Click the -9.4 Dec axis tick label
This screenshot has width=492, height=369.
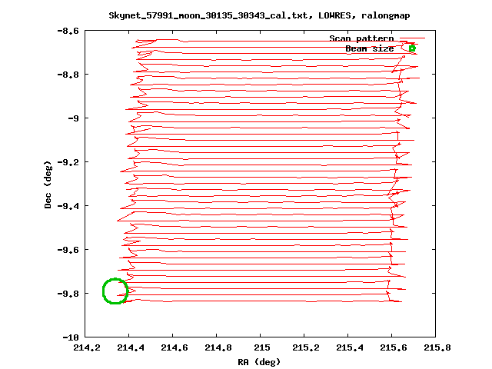pyautogui.click(x=68, y=206)
